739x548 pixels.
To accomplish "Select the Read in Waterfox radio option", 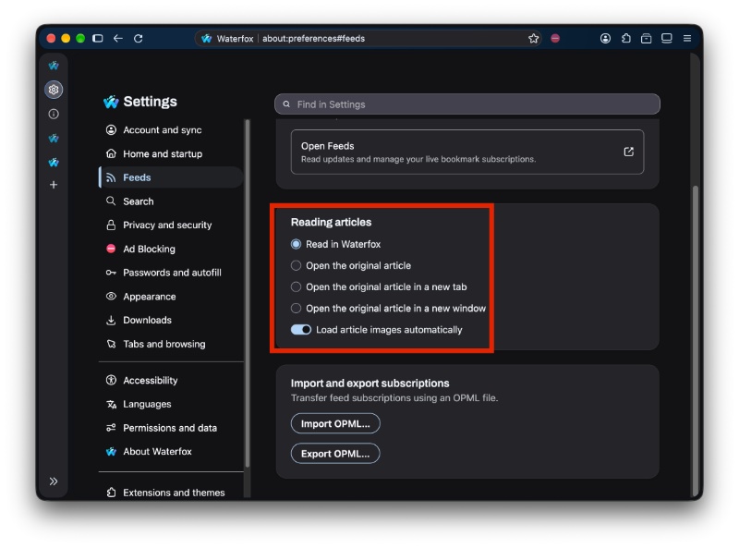I will point(296,244).
